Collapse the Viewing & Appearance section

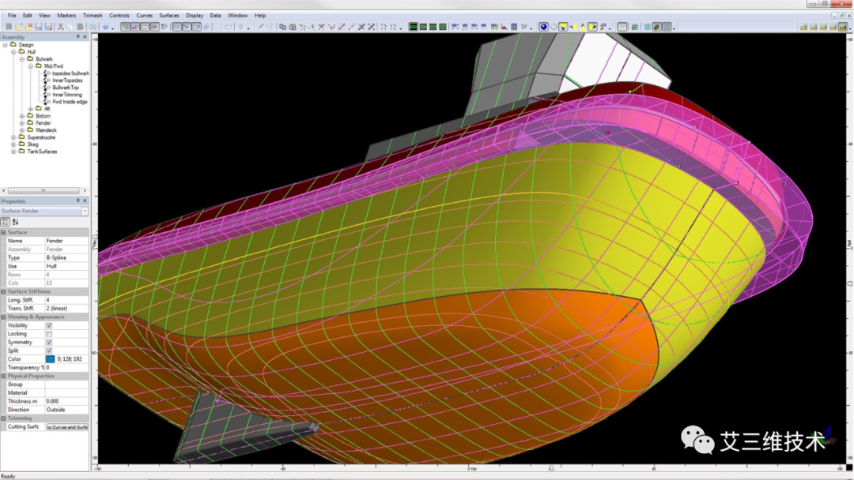pyautogui.click(x=3, y=317)
